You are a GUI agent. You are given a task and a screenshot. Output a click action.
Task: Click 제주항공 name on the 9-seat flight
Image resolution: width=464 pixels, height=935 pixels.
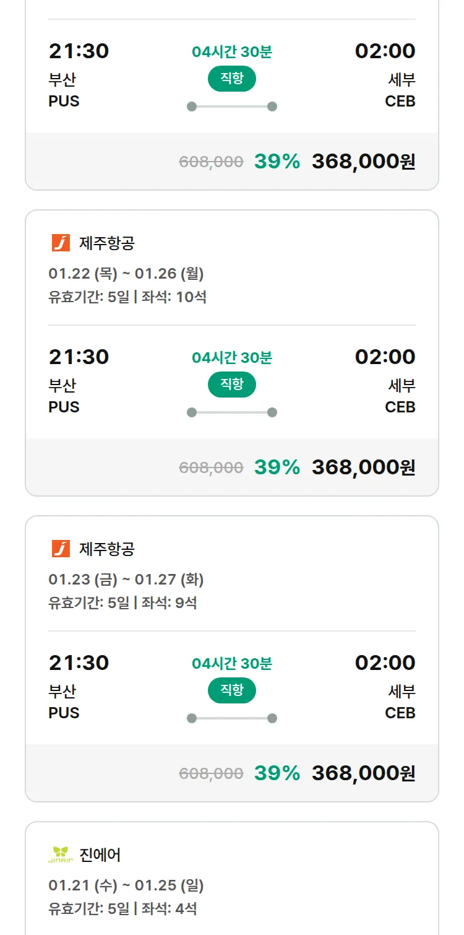pos(106,549)
